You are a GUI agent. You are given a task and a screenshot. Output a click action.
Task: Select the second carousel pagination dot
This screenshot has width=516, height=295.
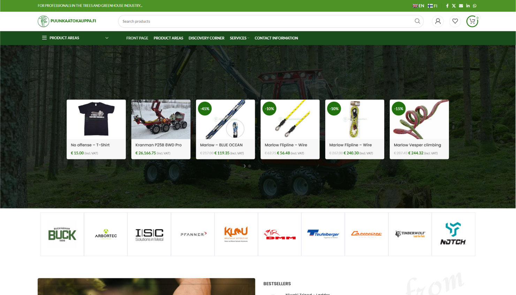(x=250, y=166)
